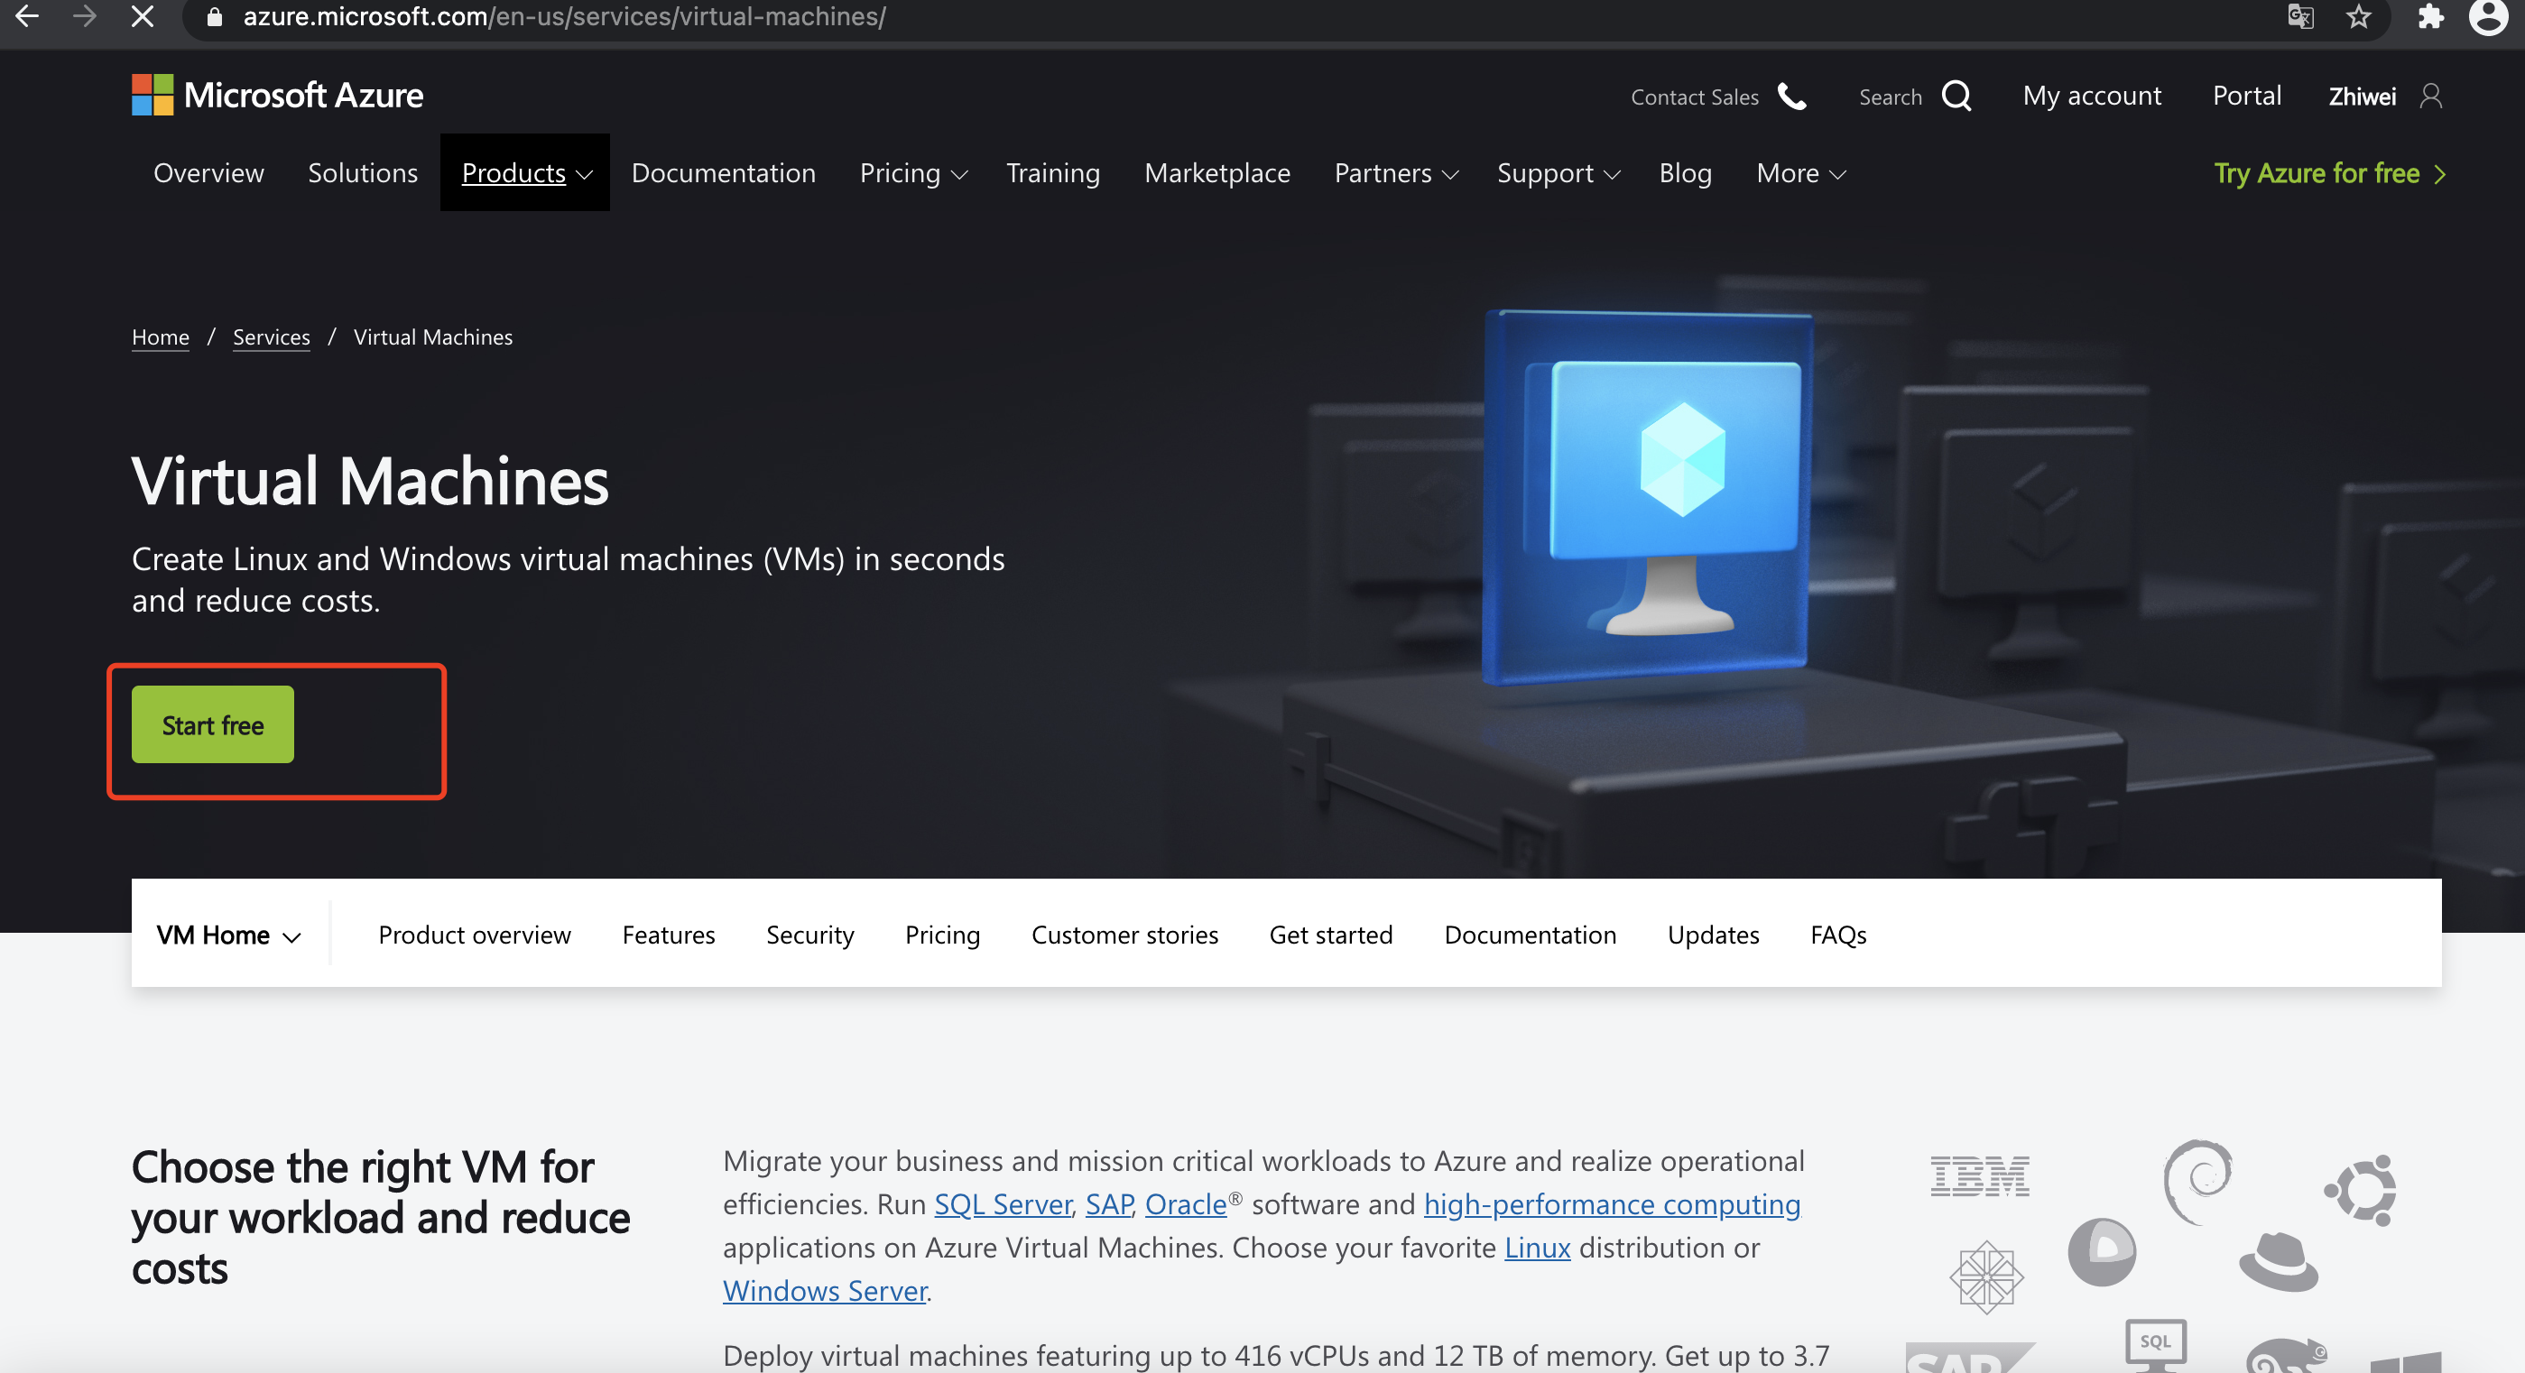This screenshot has height=1373, width=2525.
Task: Bookmark this page with the star icon
Action: pos(2358,16)
